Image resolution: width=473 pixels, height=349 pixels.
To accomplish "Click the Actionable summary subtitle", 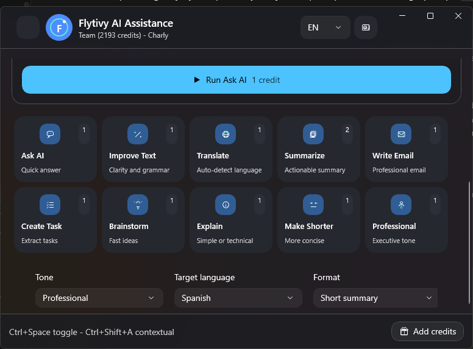I will [x=315, y=170].
